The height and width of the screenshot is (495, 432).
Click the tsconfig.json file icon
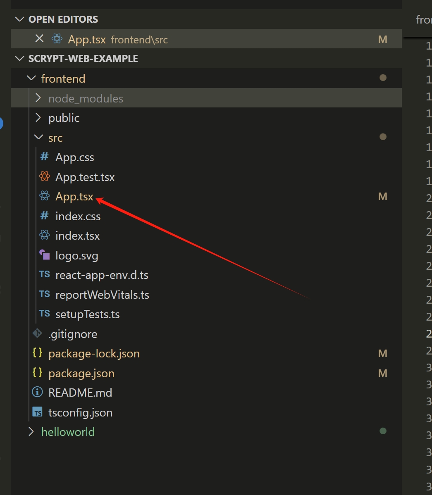37,412
